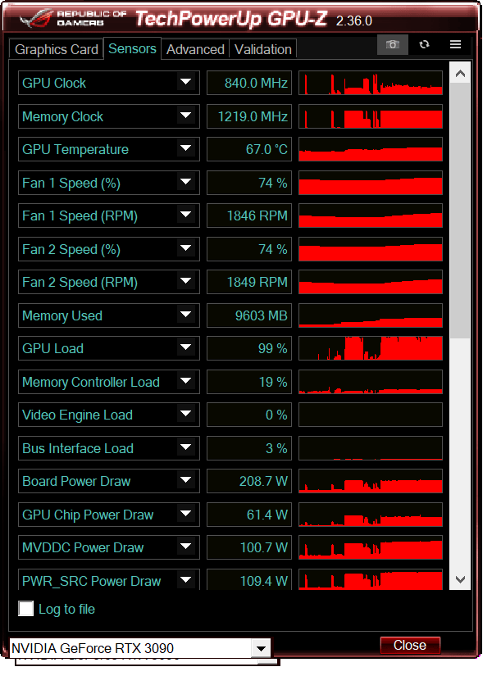Open the Memory Clock sensor dropdown
Image resolution: width=492 pixels, height=685 pixels.
point(186,116)
